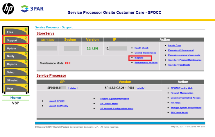The image size is (215, 137).
Task: Open the Support menu item
Action: point(16,39)
